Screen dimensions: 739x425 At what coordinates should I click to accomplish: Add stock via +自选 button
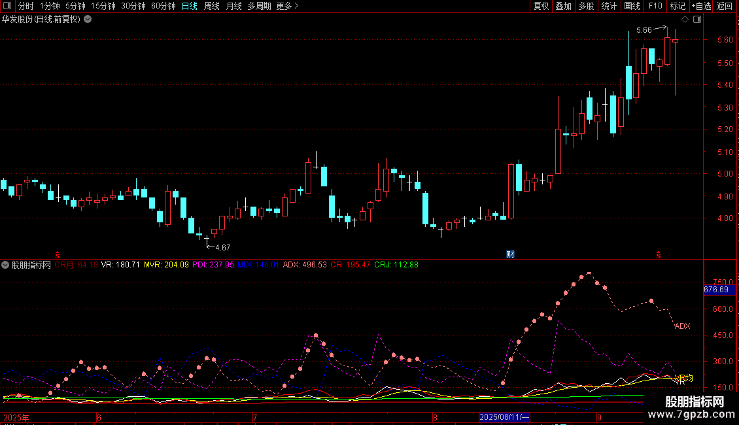click(x=700, y=6)
